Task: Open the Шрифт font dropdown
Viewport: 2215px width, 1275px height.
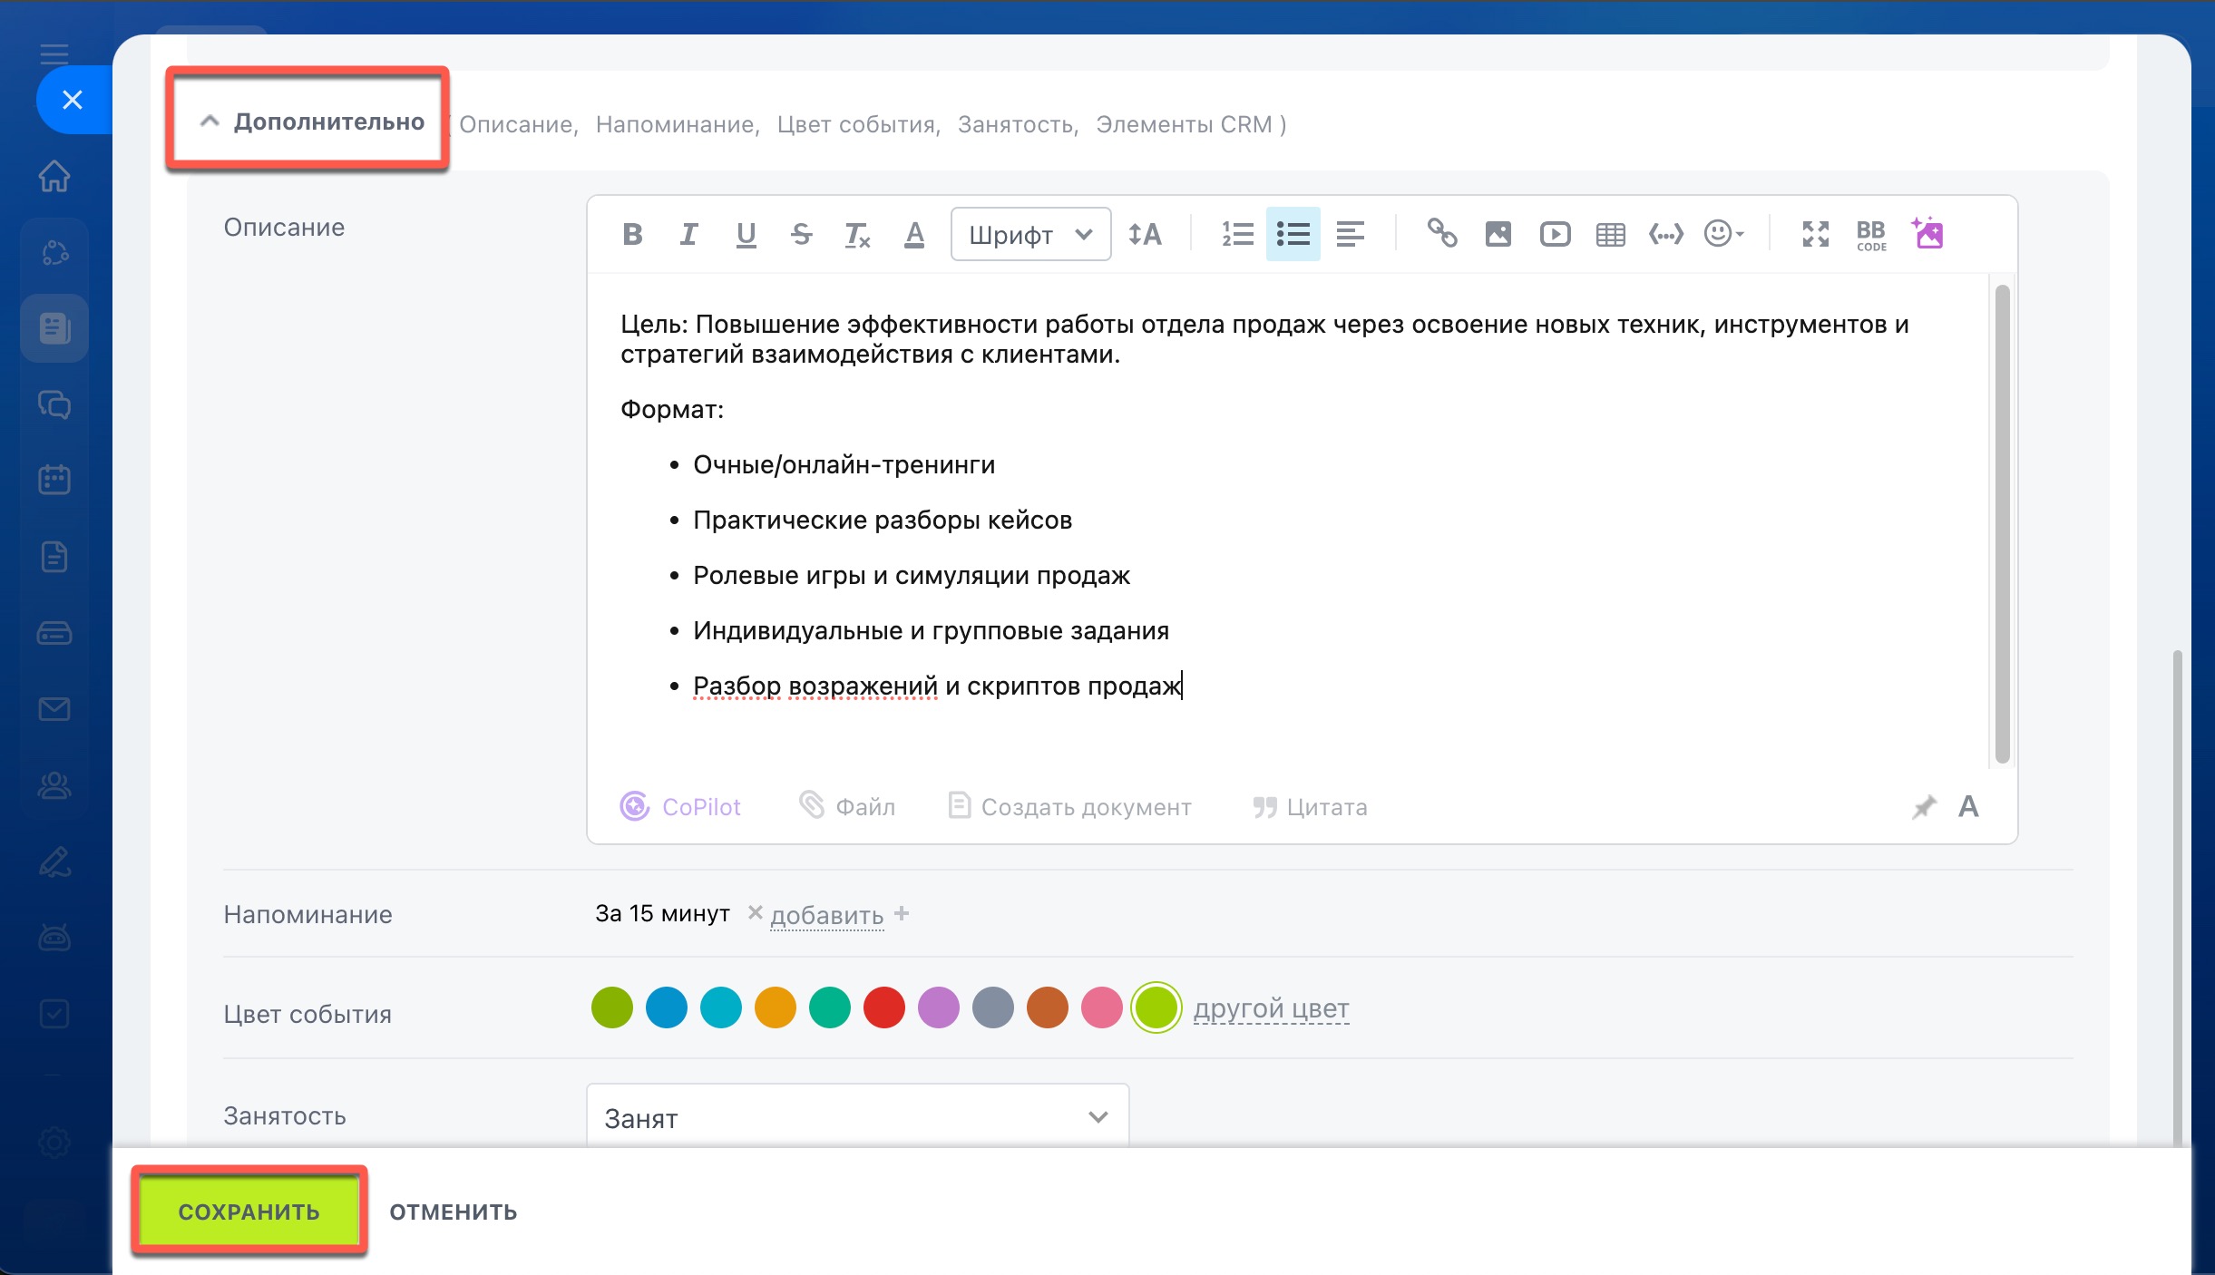Action: point(1030,235)
